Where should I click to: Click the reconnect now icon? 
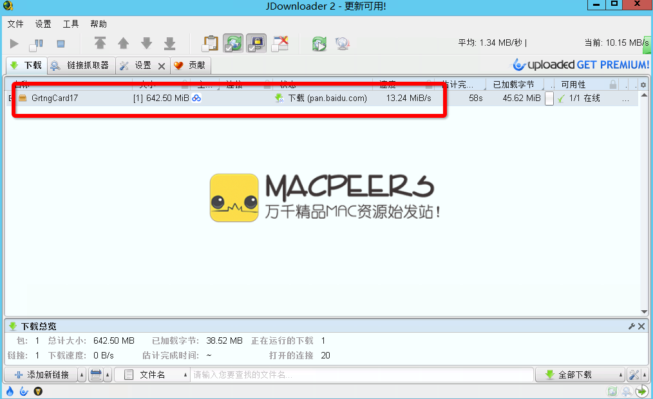click(319, 43)
